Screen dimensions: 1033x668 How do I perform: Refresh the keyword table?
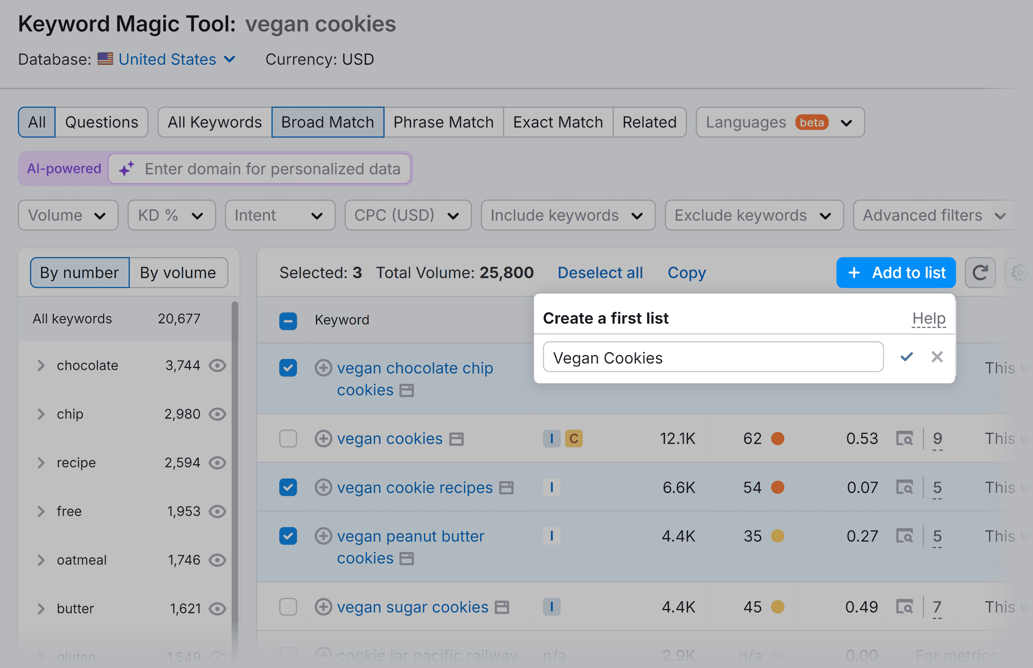point(980,272)
